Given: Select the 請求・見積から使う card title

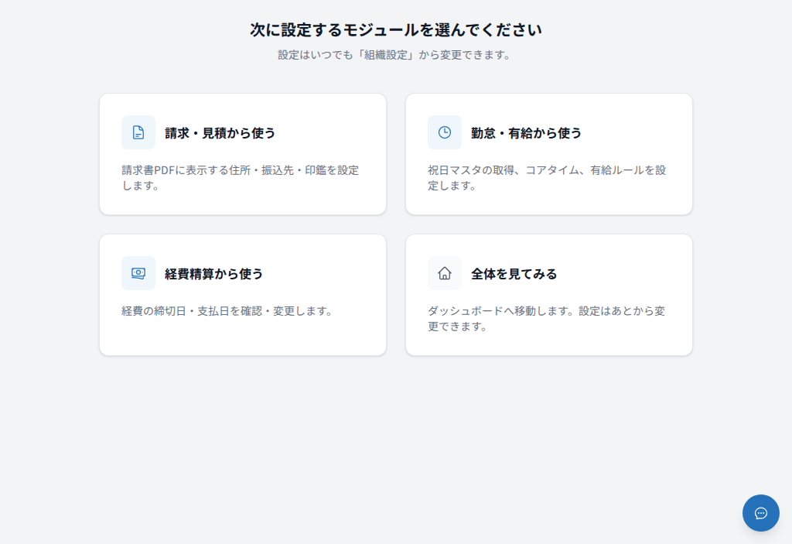Looking at the screenshot, I should coord(220,133).
